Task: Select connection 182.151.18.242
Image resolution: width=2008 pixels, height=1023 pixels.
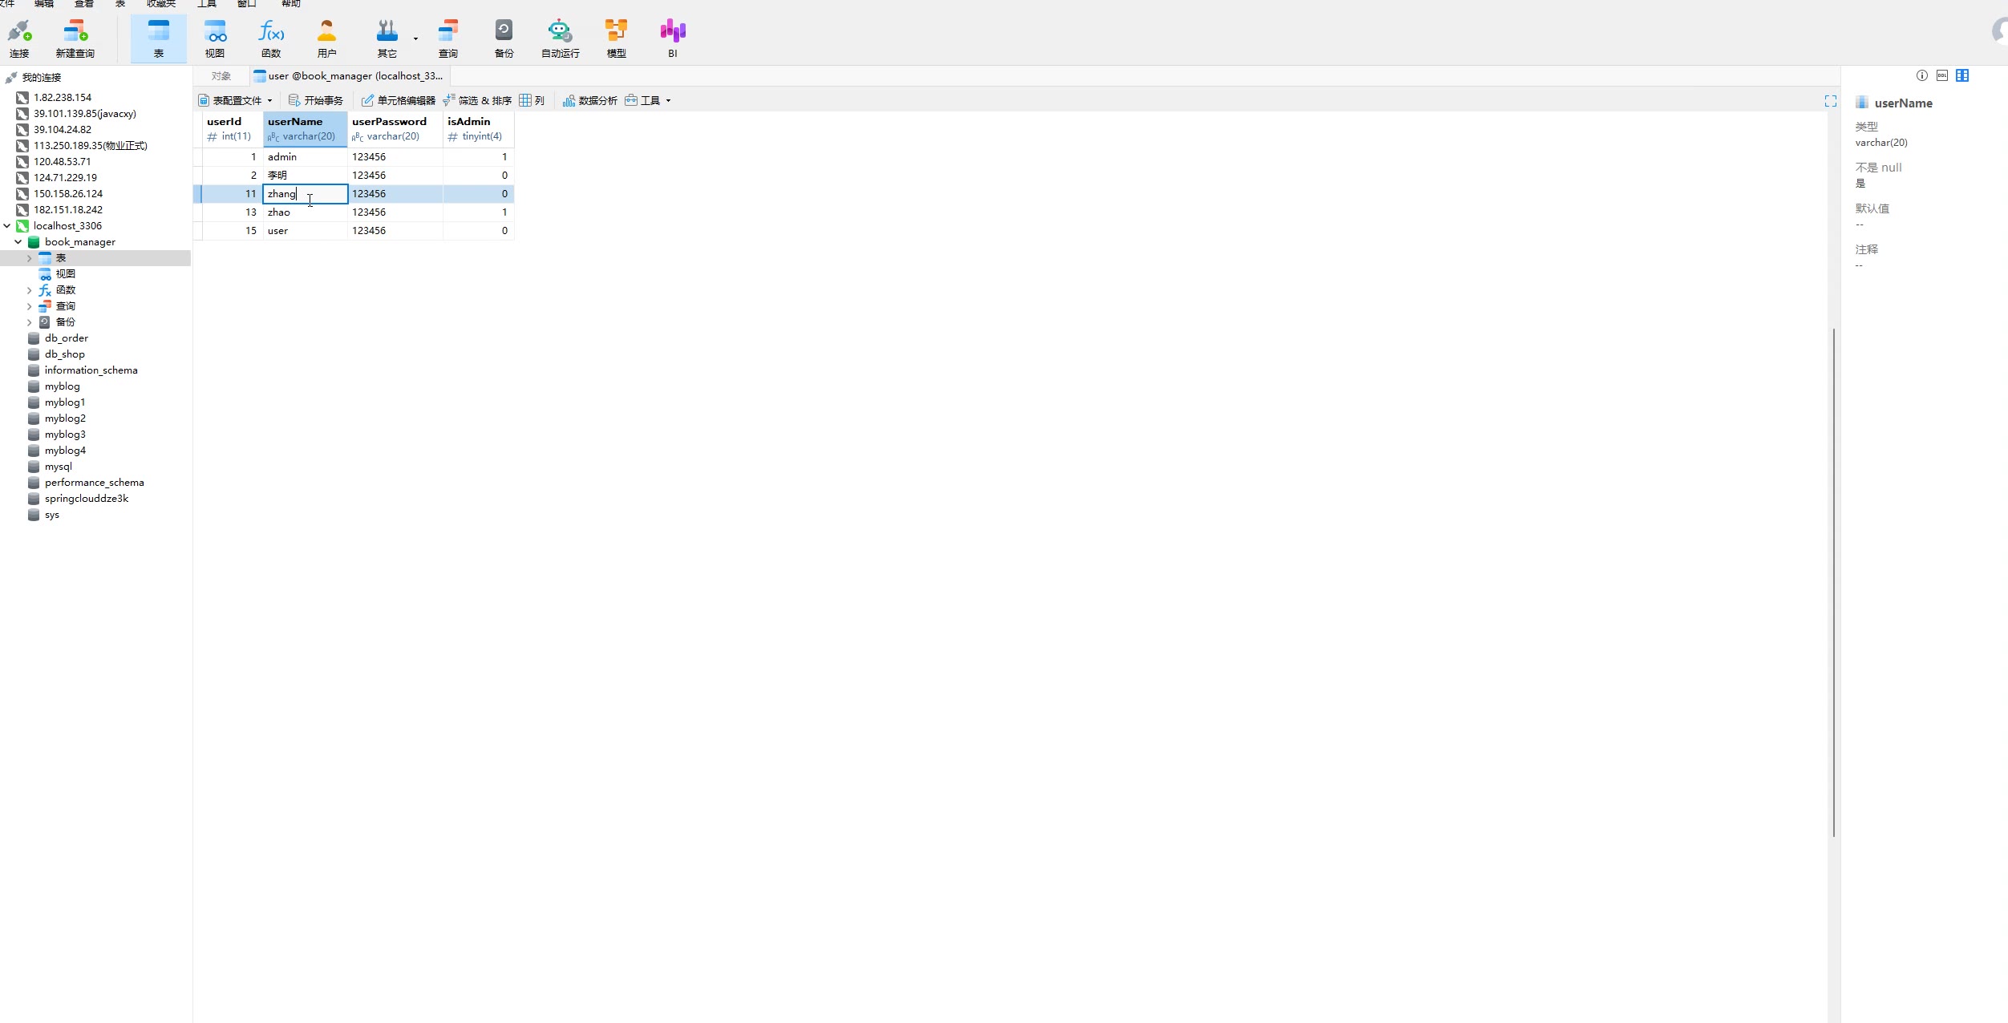Action: (x=68, y=210)
